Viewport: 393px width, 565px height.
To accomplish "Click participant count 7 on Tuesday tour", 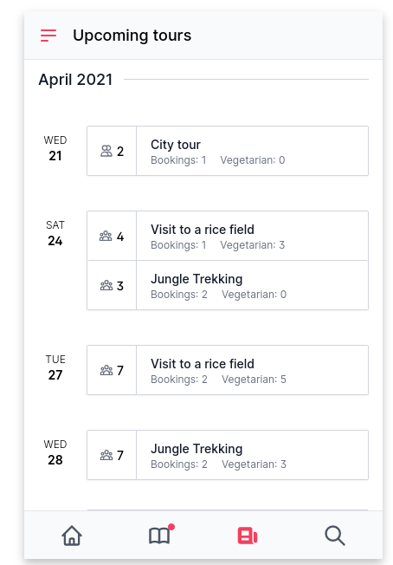I will 120,370.
